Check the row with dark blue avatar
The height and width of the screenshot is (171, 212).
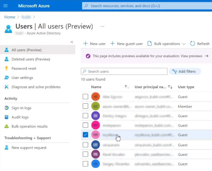coord(86,145)
